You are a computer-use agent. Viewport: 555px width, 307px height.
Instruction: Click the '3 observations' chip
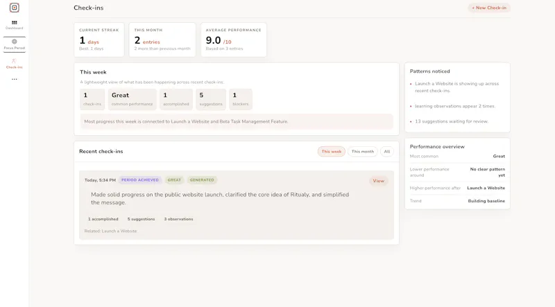point(178,219)
